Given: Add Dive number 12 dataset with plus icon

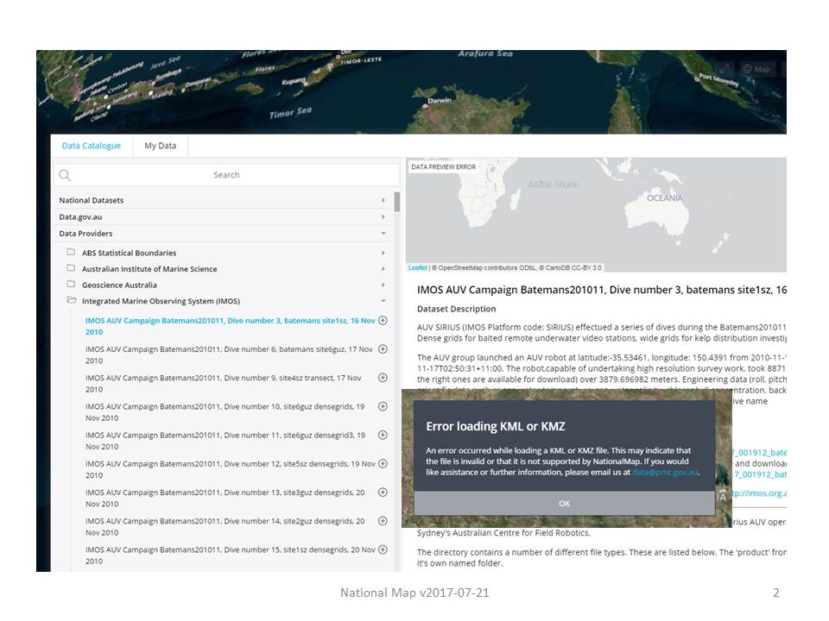Looking at the screenshot, I should (383, 464).
